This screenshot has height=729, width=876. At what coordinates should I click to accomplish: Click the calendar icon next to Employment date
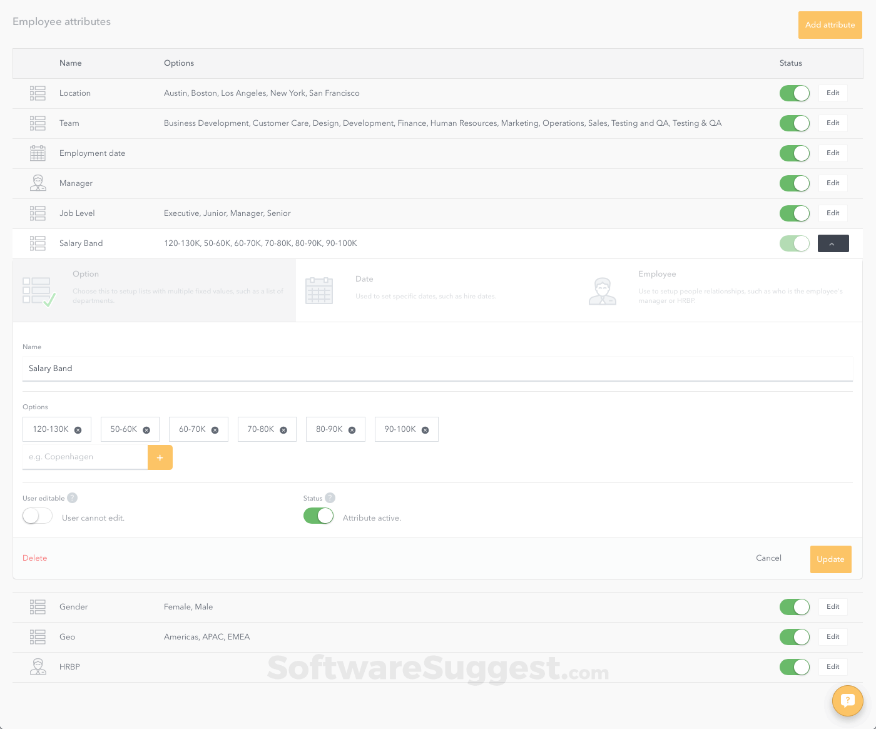pyautogui.click(x=38, y=153)
